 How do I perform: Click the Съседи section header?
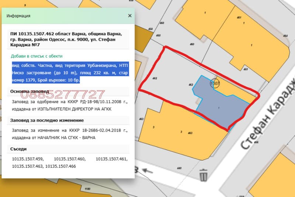click(18, 149)
